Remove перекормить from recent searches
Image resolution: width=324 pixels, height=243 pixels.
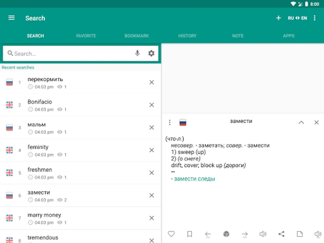click(151, 82)
